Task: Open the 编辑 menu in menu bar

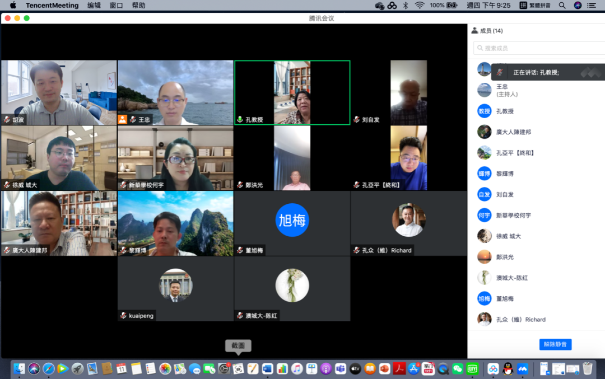Action: tap(94, 5)
